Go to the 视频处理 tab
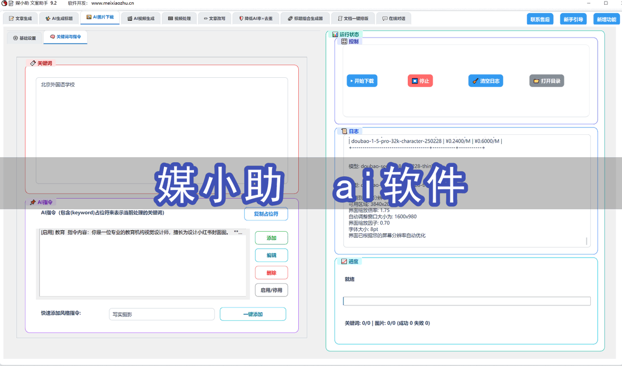The width and height of the screenshot is (622, 366). (179, 18)
